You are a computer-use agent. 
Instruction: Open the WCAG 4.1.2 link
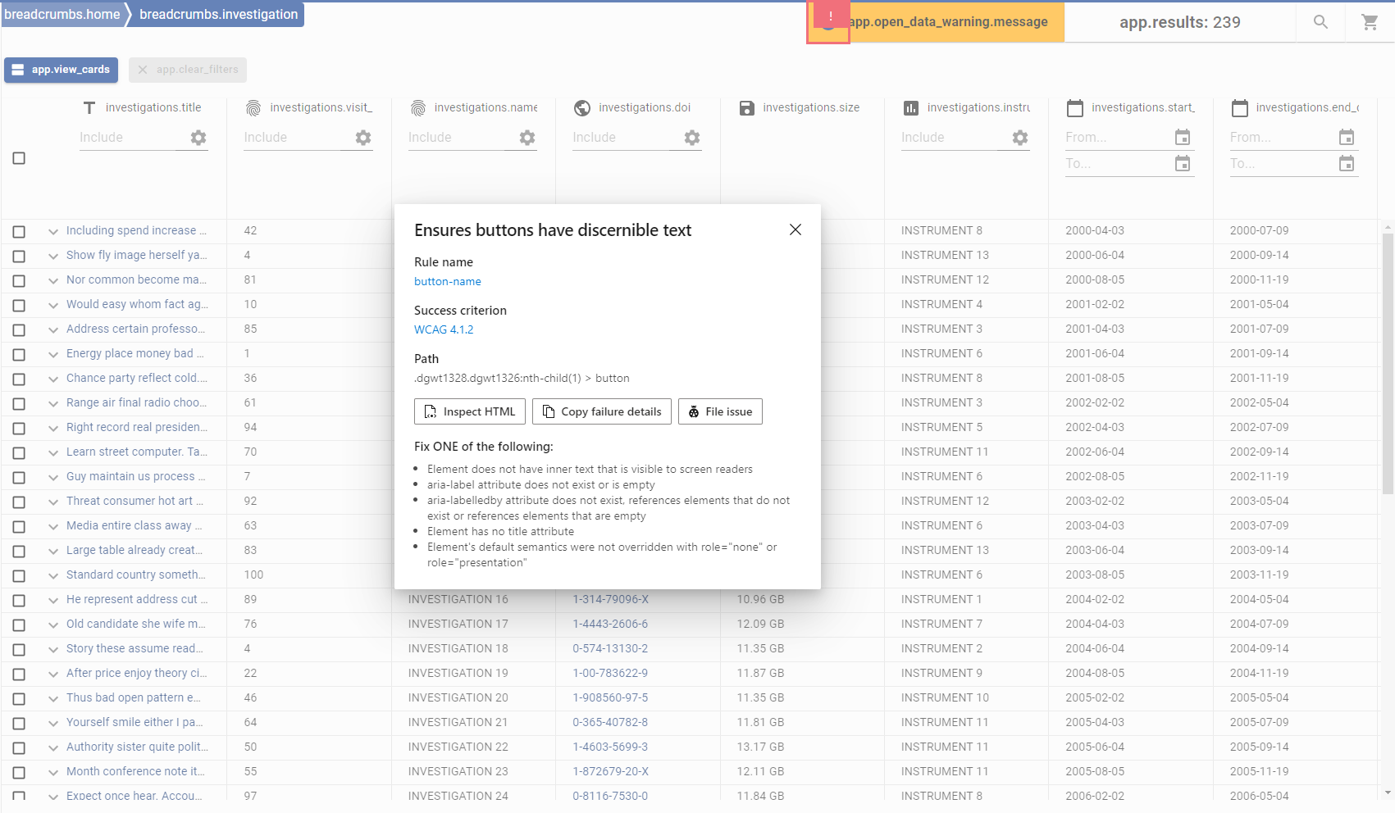(444, 329)
